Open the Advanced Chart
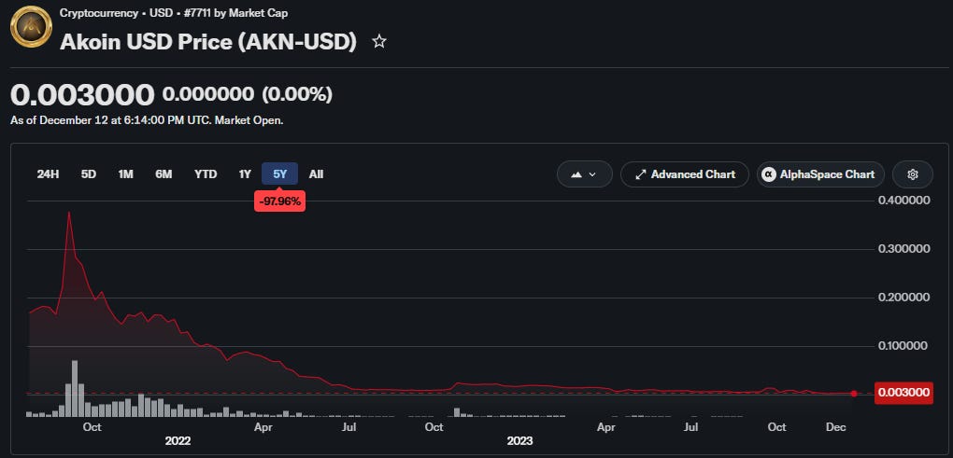Screen dimensions: 953x458 pos(684,174)
